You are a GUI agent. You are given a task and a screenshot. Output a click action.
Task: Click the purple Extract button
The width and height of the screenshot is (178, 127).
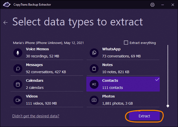pyautogui.click(x=144, y=116)
